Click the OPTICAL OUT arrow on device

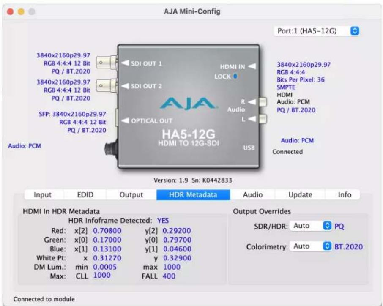coord(125,120)
